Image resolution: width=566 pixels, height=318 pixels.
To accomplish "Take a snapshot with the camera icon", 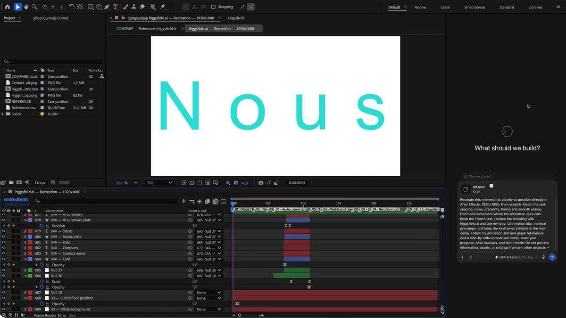I will 261,183.
